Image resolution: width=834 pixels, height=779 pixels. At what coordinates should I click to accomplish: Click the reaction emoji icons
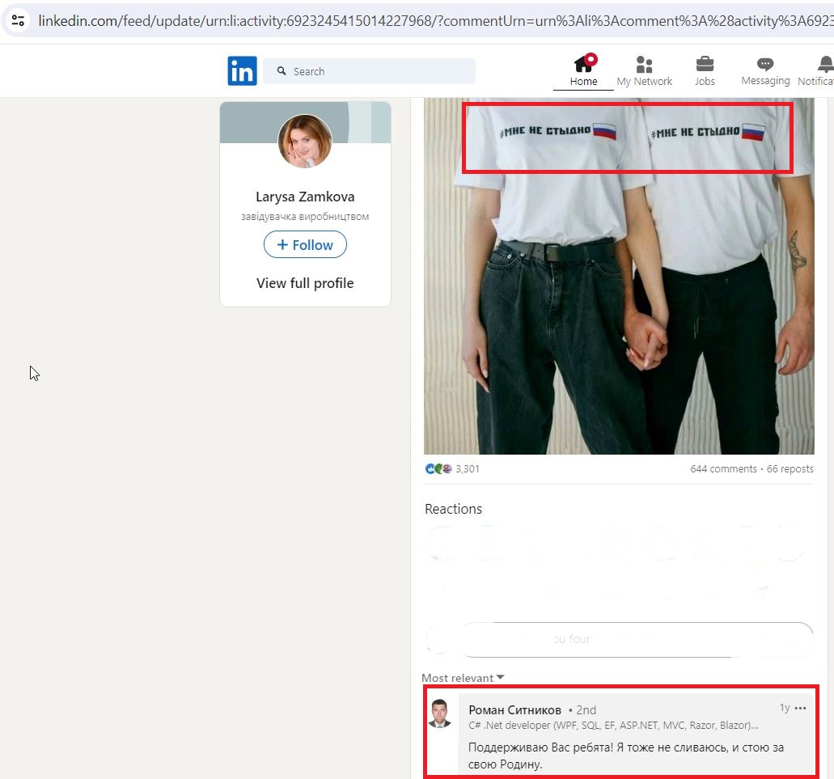click(438, 468)
